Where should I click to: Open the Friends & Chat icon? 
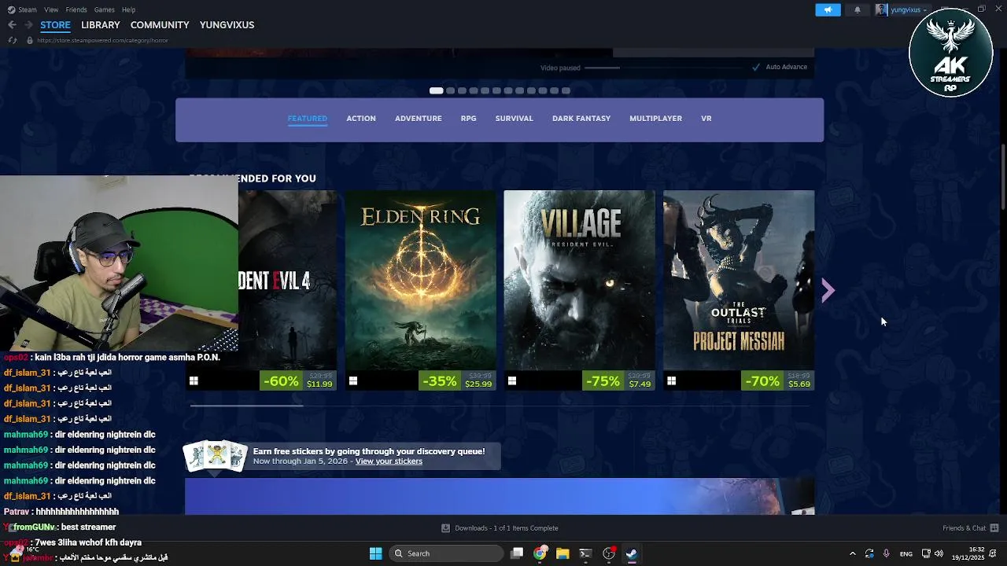[x=994, y=528]
